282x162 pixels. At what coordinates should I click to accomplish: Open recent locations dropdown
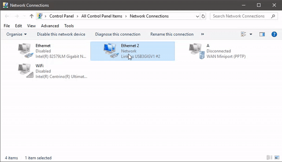tap(25, 16)
